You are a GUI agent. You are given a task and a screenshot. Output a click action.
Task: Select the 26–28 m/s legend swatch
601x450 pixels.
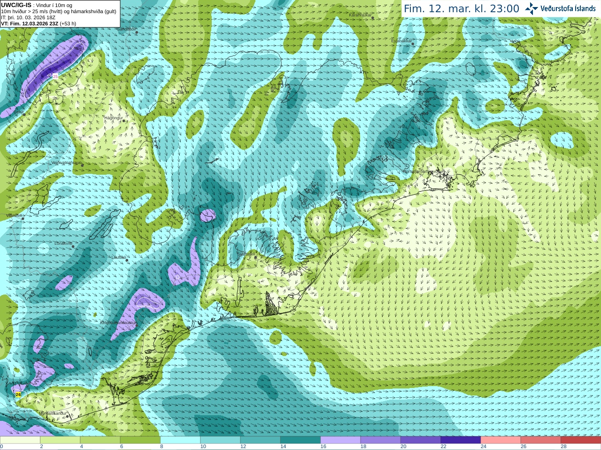point(541,440)
